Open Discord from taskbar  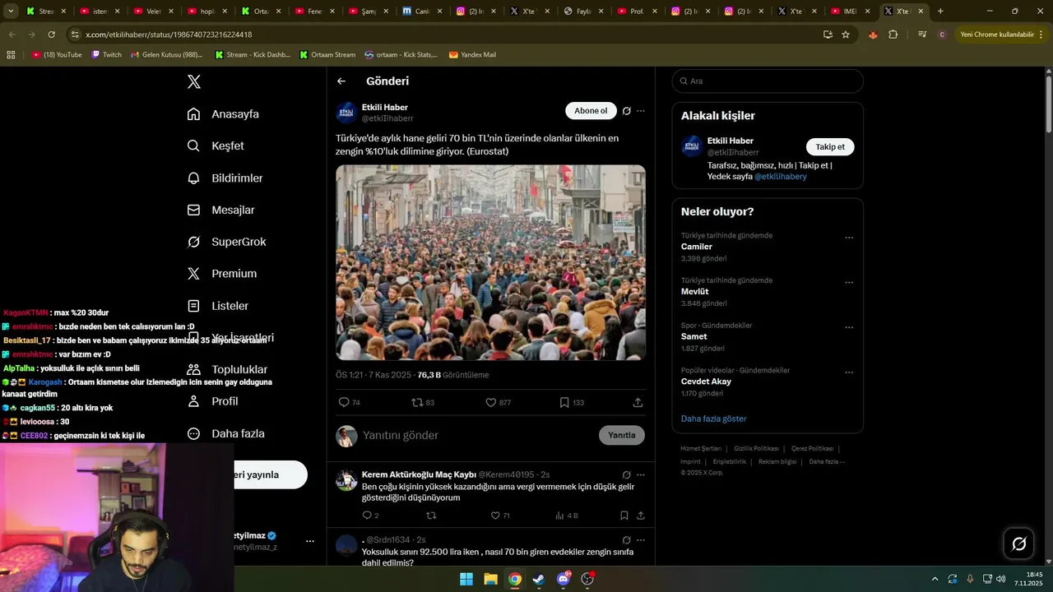click(564, 579)
